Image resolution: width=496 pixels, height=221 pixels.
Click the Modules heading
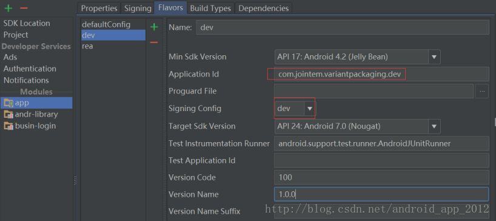36,92
